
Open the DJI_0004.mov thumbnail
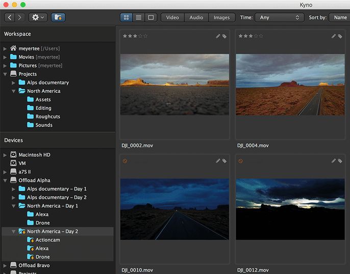click(290, 84)
